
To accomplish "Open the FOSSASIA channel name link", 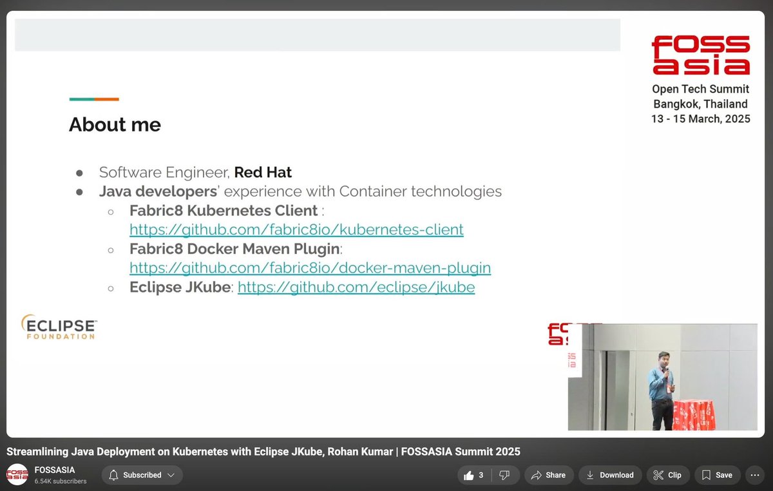I will 55,470.
